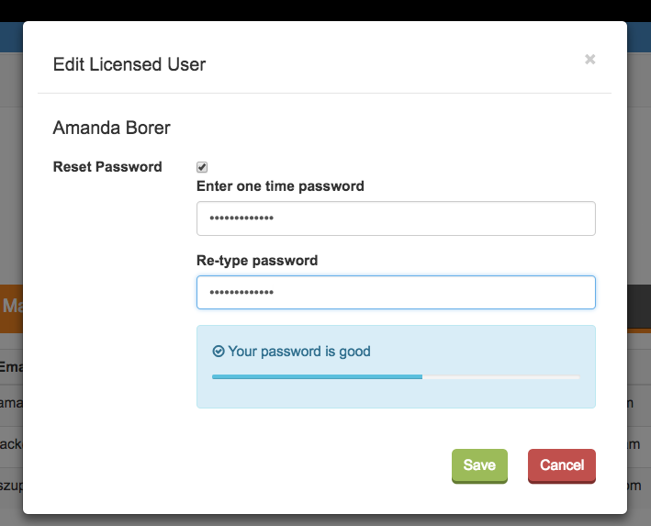Click the dark header strip right of dialog
The height and width of the screenshot is (526, 651).
(639, 305)
